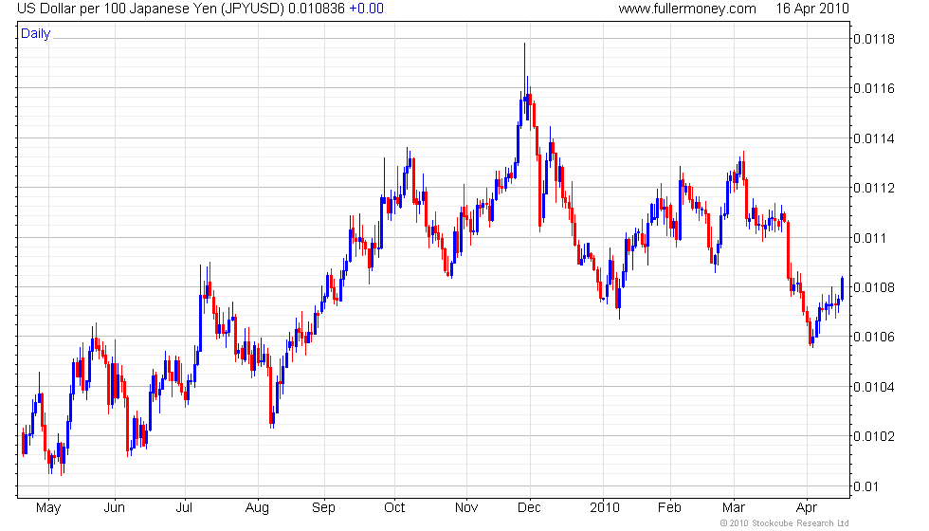Click the Oct month axis label
929x531 pixels.
point(394,508)
